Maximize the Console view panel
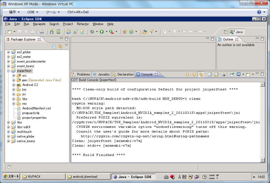Image resolution: width=270 pixels, height=183 pixels. click(x=262, y=74)
